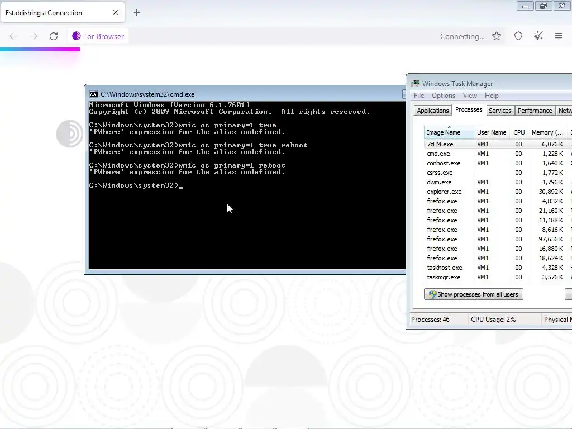
Task: Click Show processes from all users
Action: point(474,294)
